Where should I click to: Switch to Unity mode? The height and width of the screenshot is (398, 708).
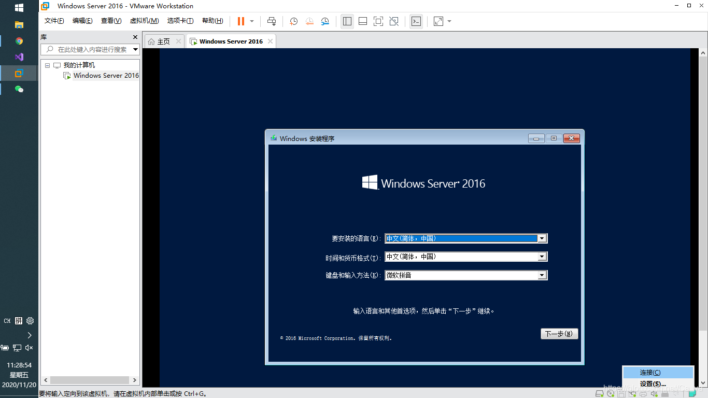(394, 21)
